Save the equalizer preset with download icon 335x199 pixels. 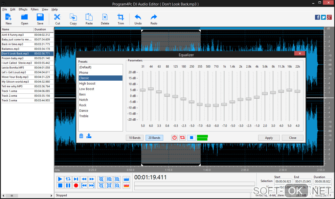tap(89, 136)
